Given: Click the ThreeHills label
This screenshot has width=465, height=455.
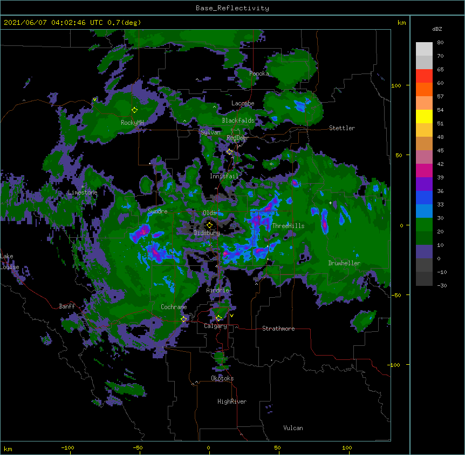Looking at the screenshot, I should point(288,226).
